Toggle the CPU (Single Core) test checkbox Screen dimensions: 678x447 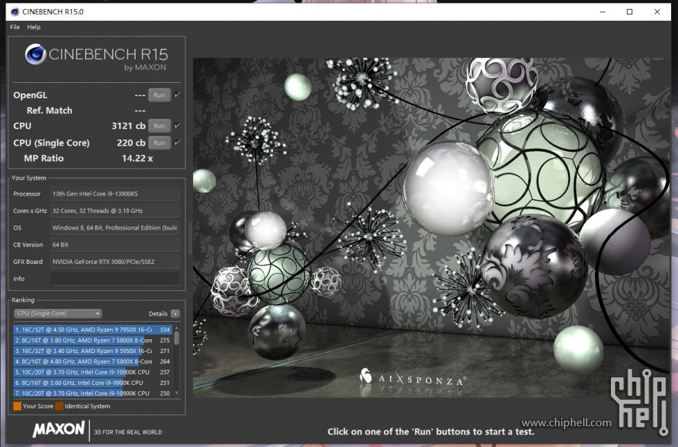(177, 142)
